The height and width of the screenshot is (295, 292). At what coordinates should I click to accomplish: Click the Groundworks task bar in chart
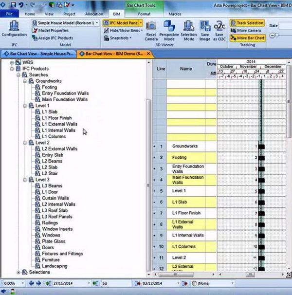click(x=261, y=147)
